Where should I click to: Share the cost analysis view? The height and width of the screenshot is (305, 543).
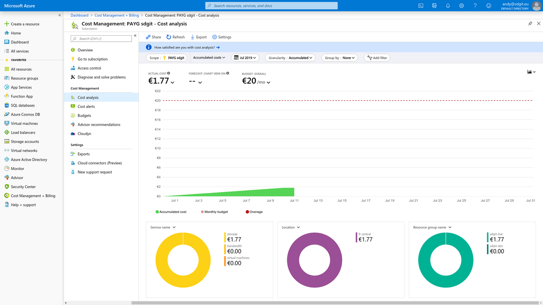click(x=152, y=37)
